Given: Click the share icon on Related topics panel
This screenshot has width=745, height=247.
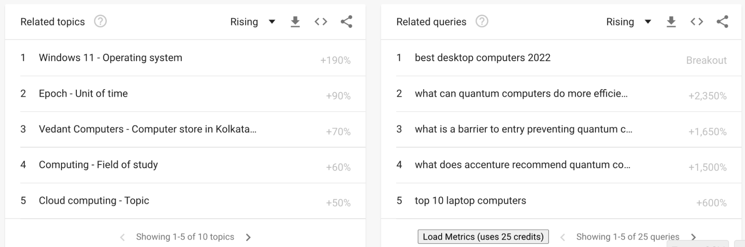Looking at the screenshot, I should (x=346, y=22).
